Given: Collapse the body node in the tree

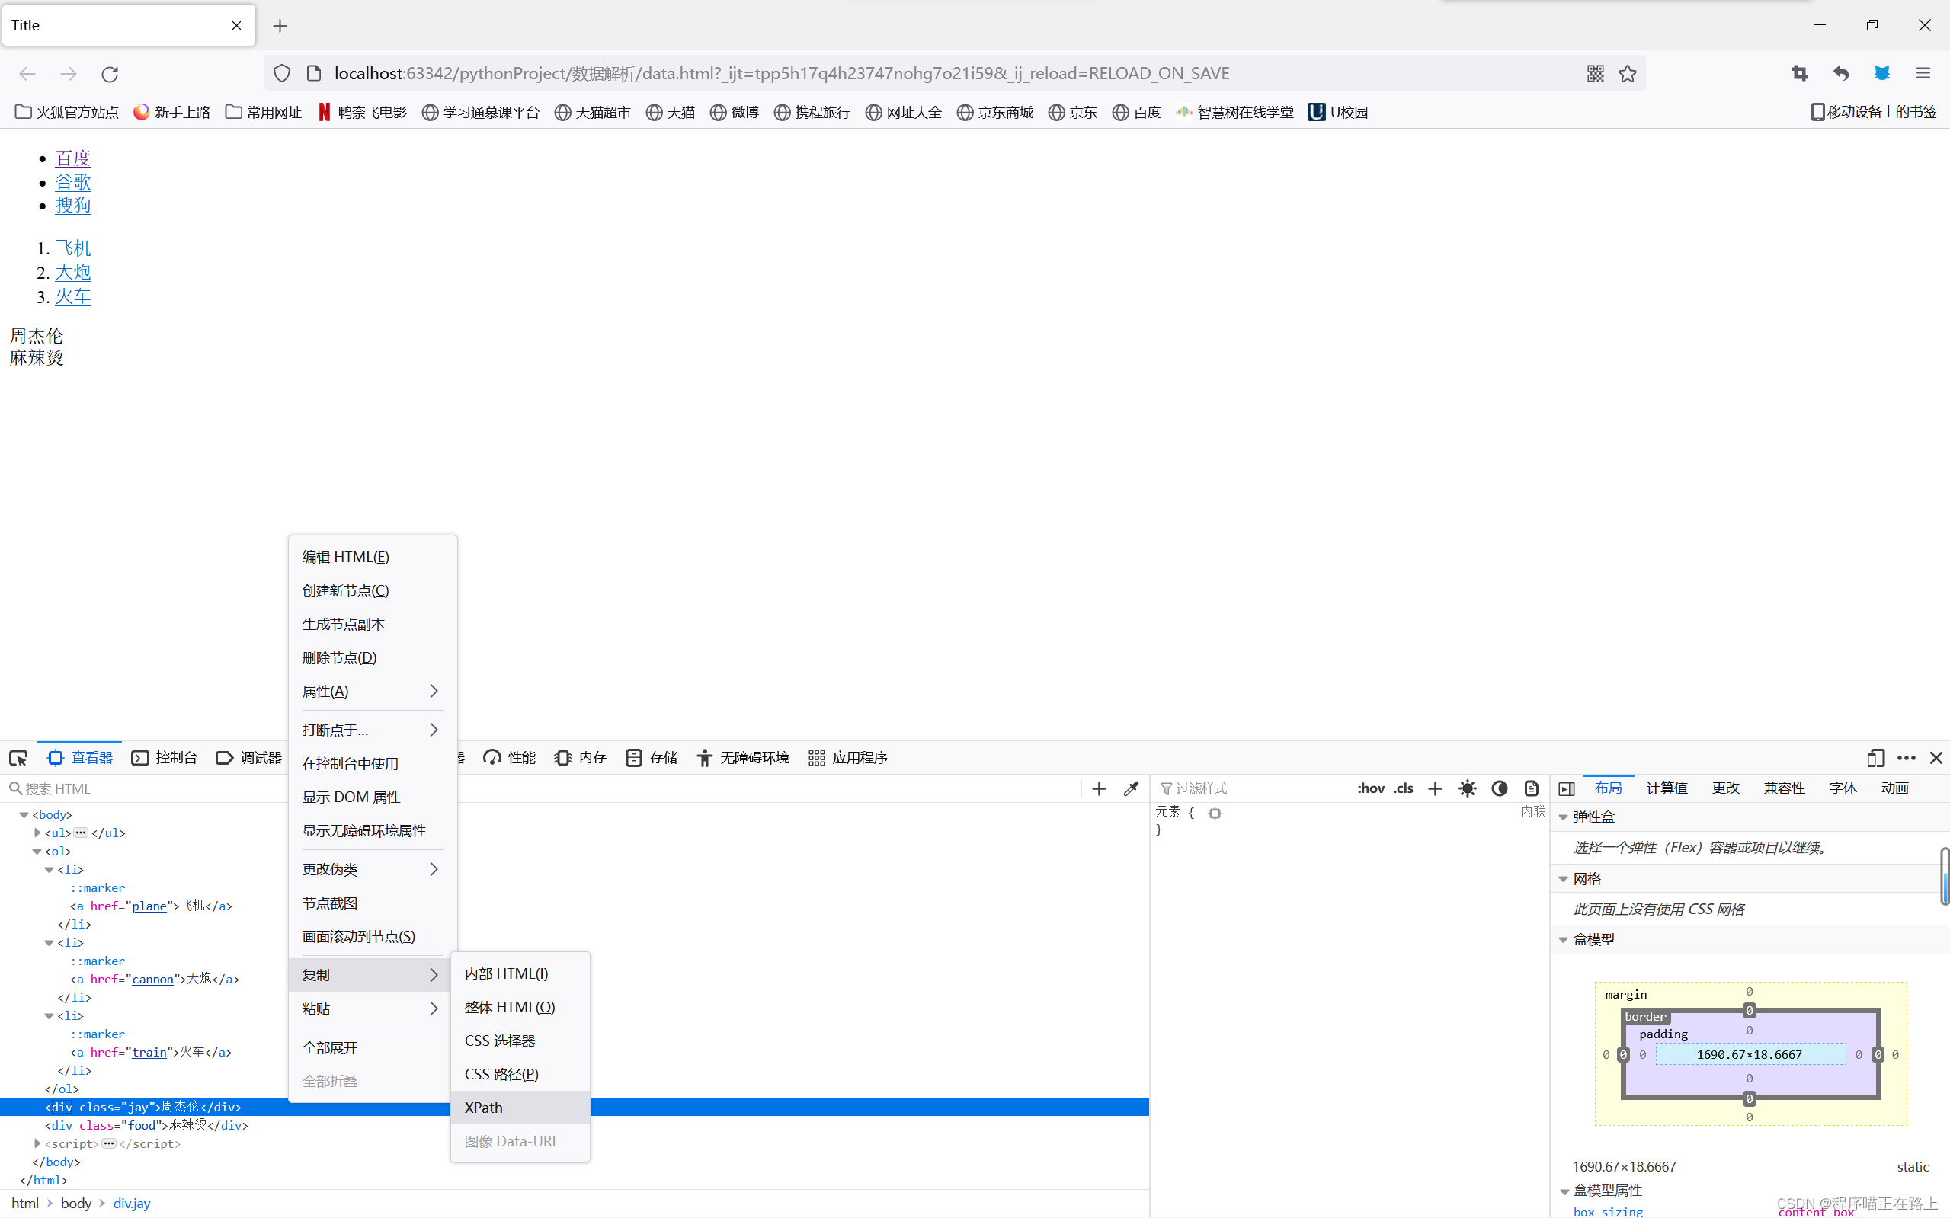Looking at the screenshot, I should coord(24,814).
